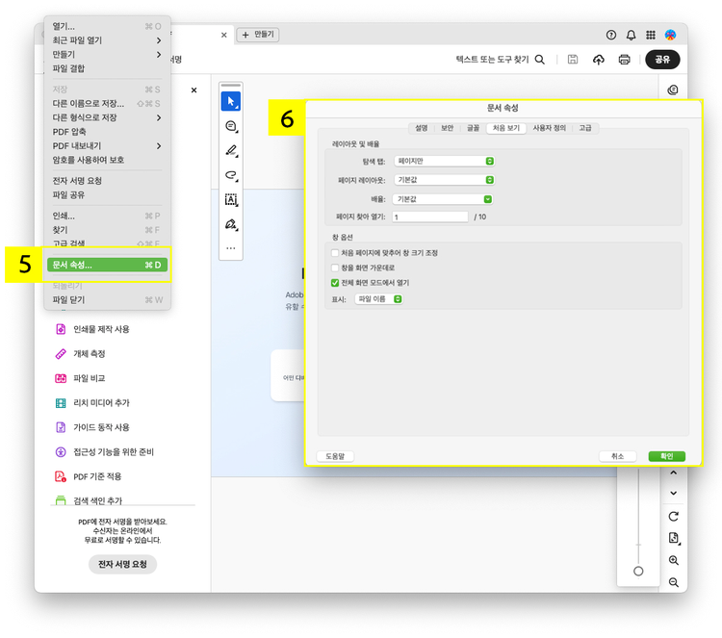Open the help question mark icon
Viewport: 722px width, 638px height.
(611, 35)
